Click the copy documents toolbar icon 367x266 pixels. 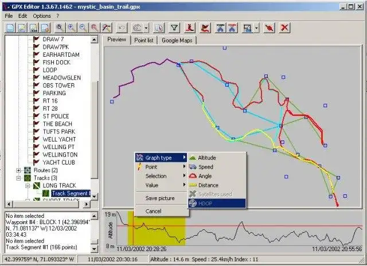coord(159,28)
